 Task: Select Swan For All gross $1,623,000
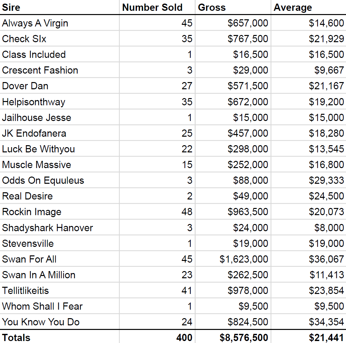coord(233,259)
